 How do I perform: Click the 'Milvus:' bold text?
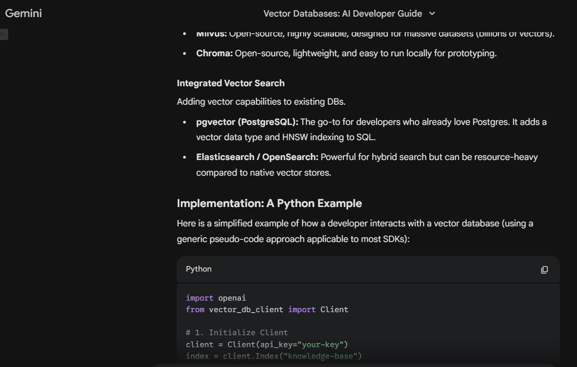[211, 34]
